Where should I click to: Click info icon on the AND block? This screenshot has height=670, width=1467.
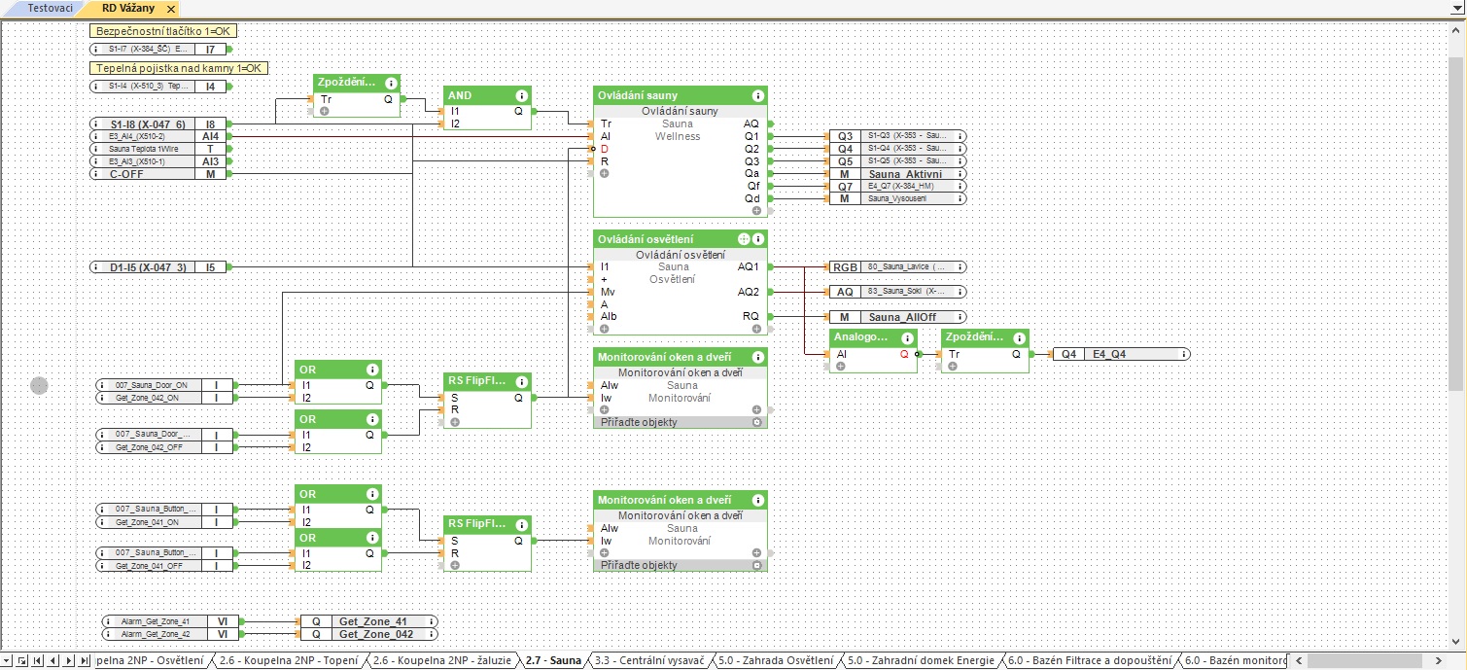coord(522,95)
